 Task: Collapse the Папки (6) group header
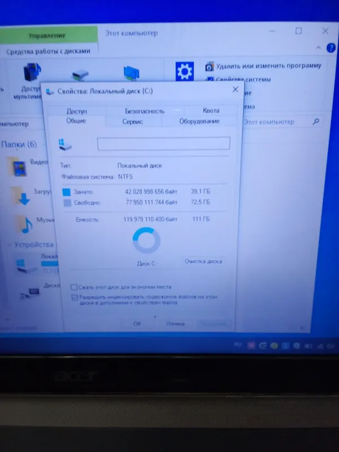pos(19,144)
